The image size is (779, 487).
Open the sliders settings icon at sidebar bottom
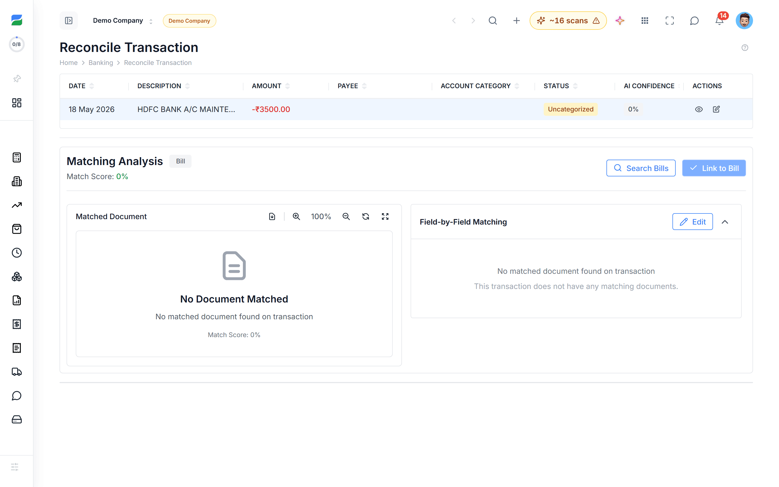[x=15, y=467]
